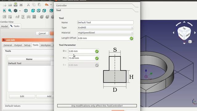Click the counter-clockwise rotate arrow on navigation cube

point(178,24)
